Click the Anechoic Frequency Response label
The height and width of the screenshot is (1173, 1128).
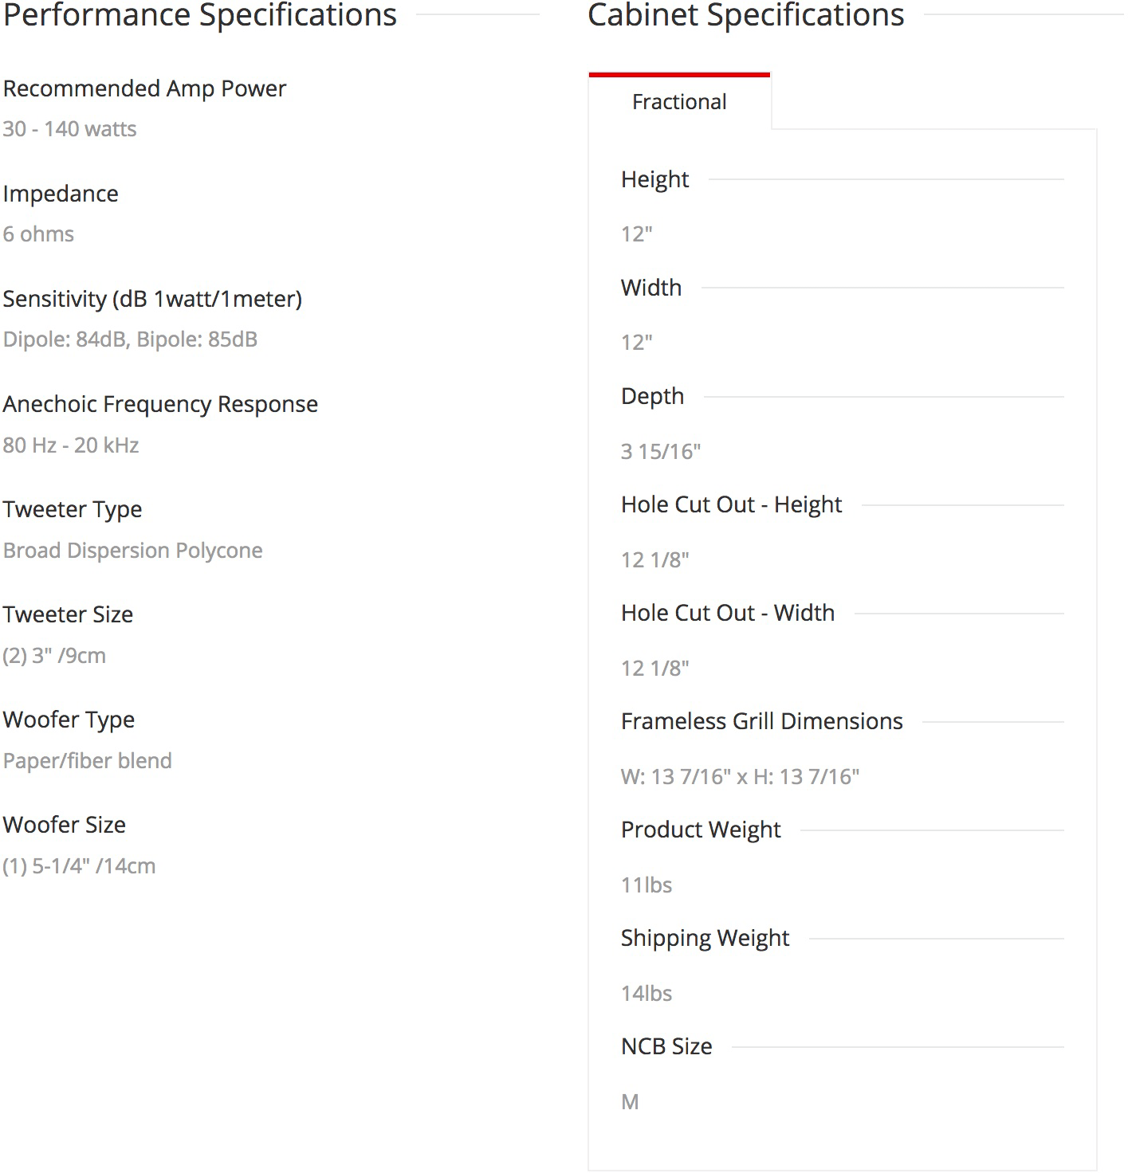click(x=160, y=404)
